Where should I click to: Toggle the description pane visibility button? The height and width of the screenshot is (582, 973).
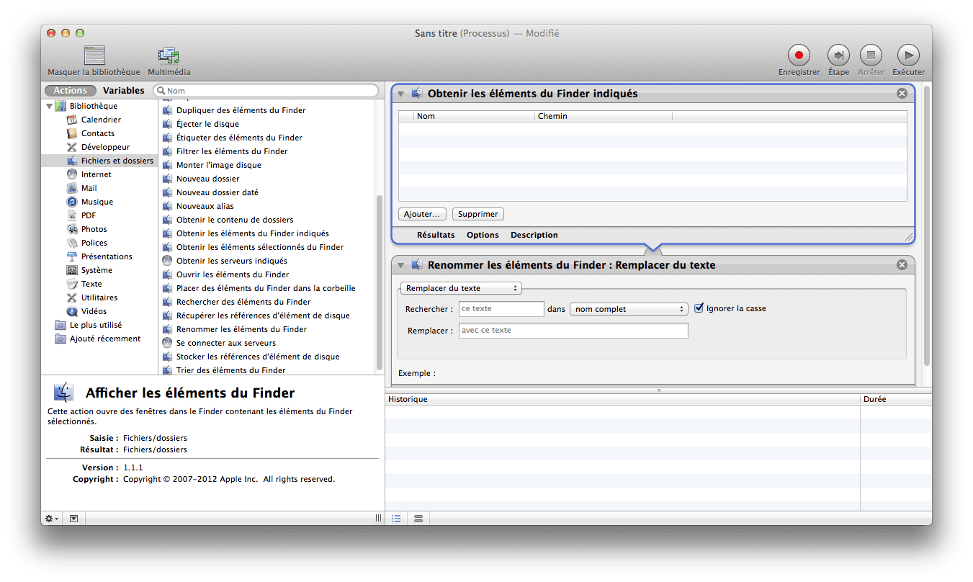point(73,519)
